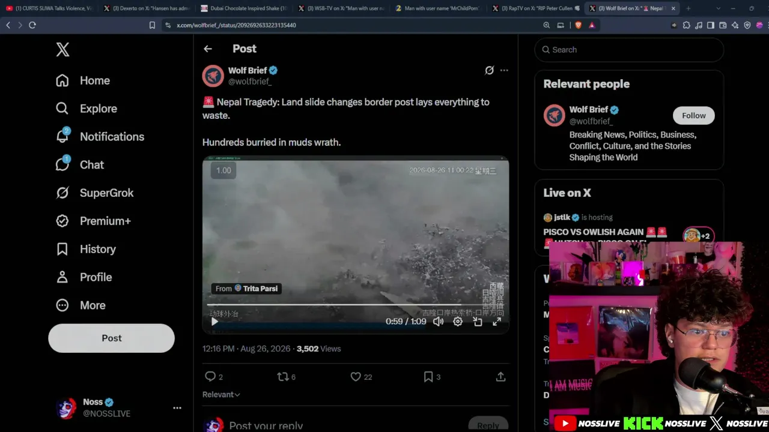
Task: Open the X logo home link
Action: coord(62,50)
